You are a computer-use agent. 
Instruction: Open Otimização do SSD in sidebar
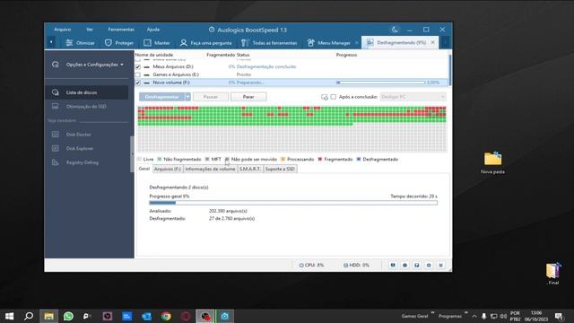click(87, 107)
